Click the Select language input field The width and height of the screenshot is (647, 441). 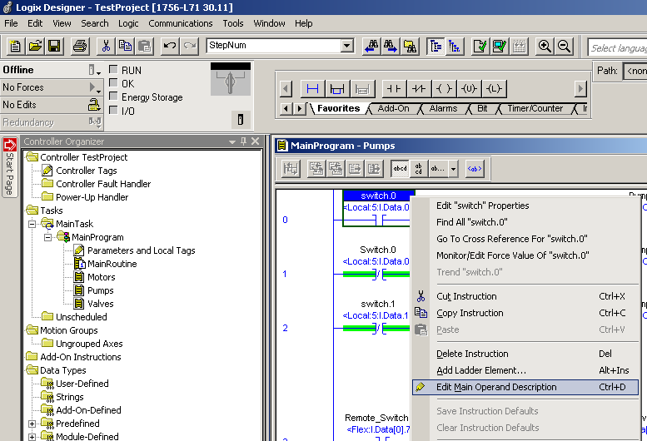[618, 47]
